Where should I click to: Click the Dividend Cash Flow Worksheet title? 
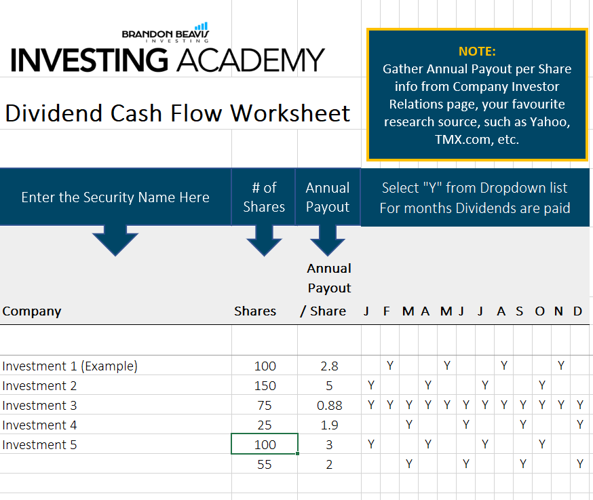tap(177, 113)
